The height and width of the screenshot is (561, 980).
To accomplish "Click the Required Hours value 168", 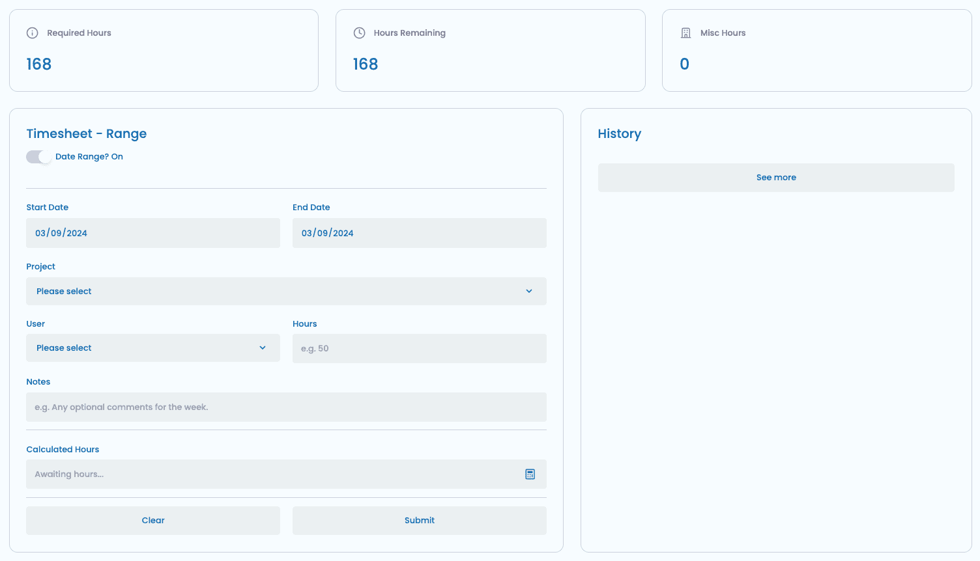I will pyautogui.click(x=38, y=64).
